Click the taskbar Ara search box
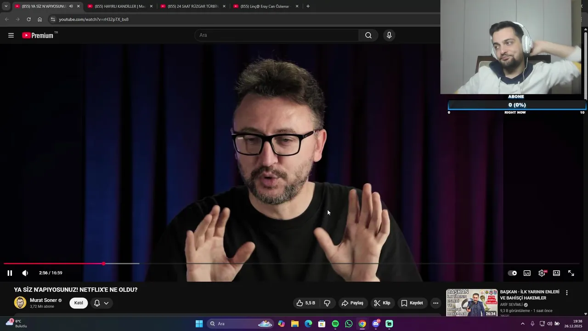This screenshot has width=588, height=331. (241, 324)
